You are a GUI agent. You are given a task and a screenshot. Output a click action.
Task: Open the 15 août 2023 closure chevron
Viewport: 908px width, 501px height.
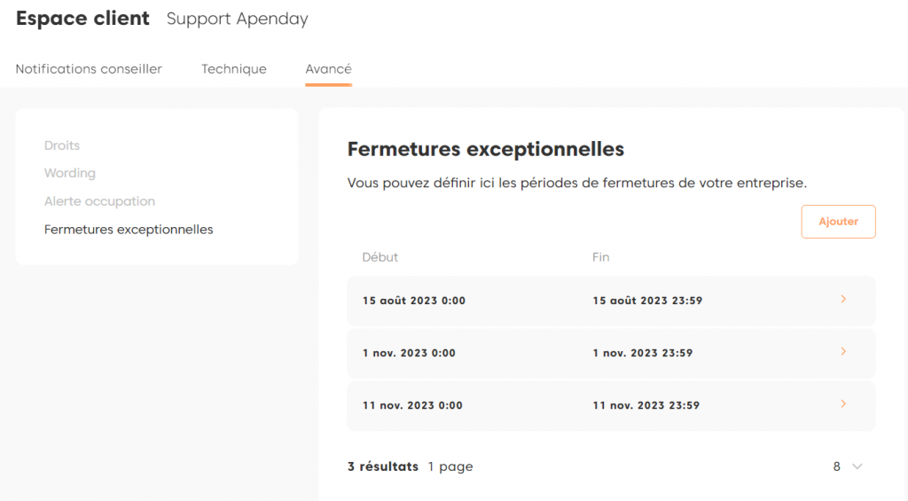[843, 300]
